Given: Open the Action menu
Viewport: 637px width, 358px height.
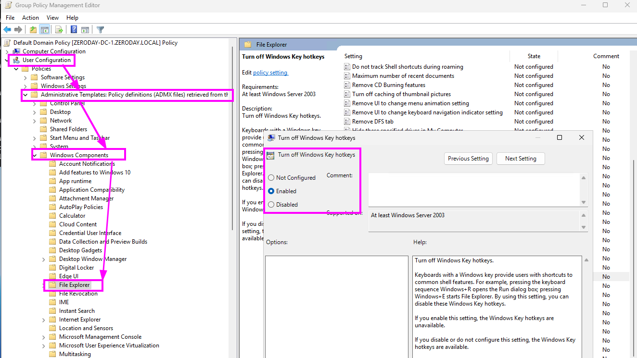Looking at the screenshot, I should [30, 18].
